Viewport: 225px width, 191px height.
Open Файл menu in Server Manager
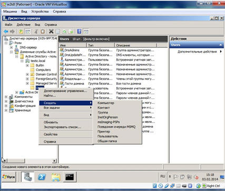(x=8, y=25)
